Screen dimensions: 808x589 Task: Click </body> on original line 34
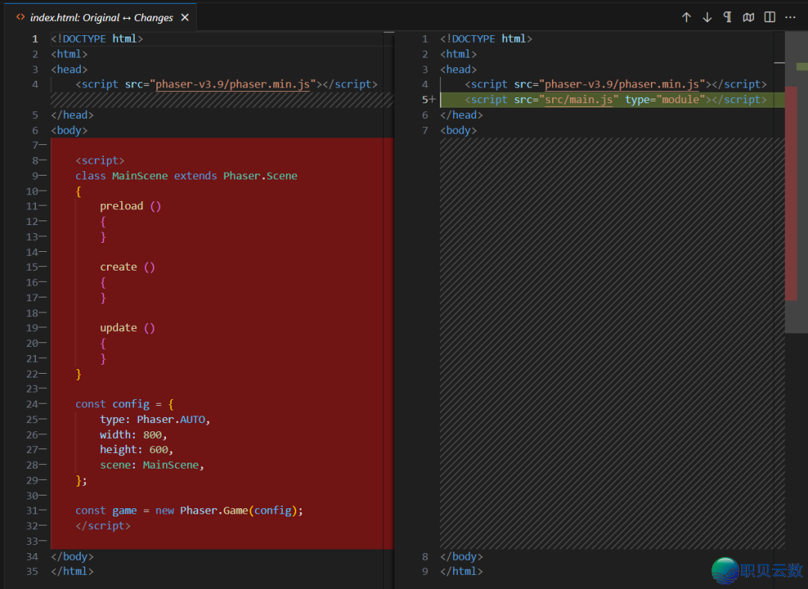(72, 557)
